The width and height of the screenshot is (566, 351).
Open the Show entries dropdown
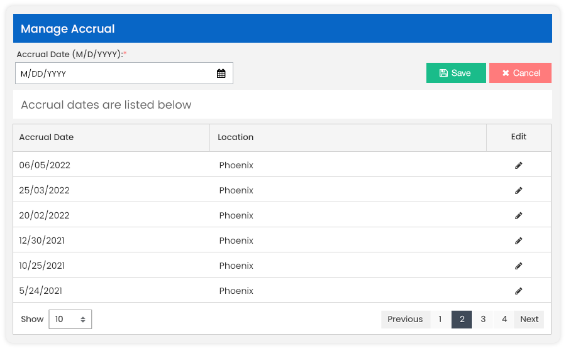(70, 319)
